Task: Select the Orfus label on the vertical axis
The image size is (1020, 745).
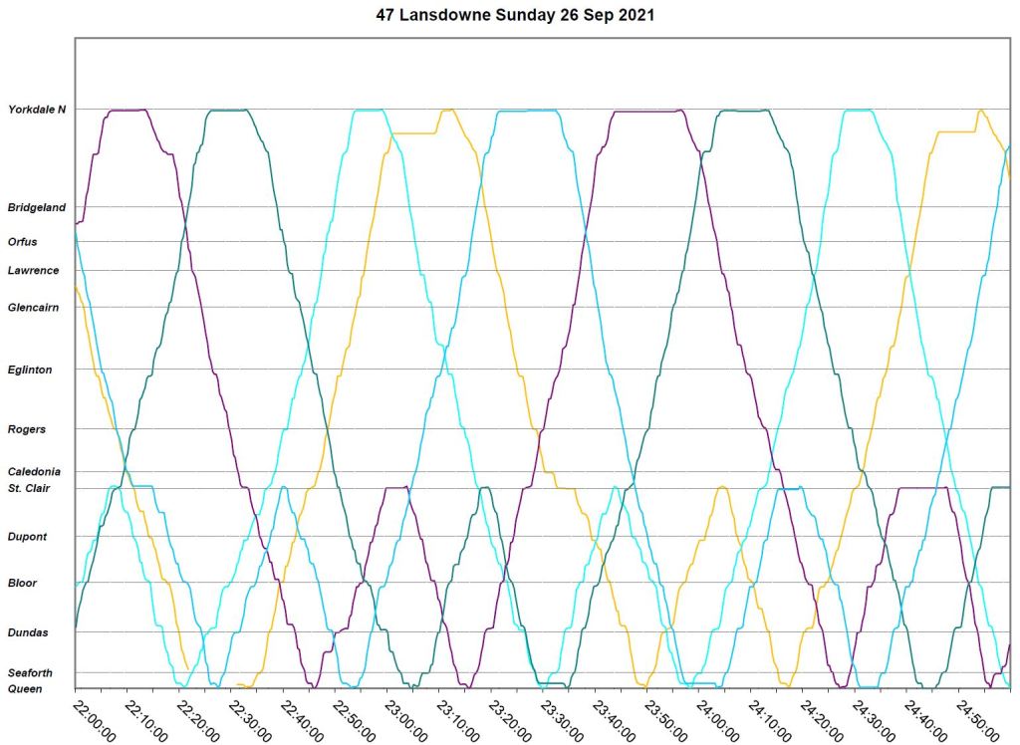Action: coord(23,242)
